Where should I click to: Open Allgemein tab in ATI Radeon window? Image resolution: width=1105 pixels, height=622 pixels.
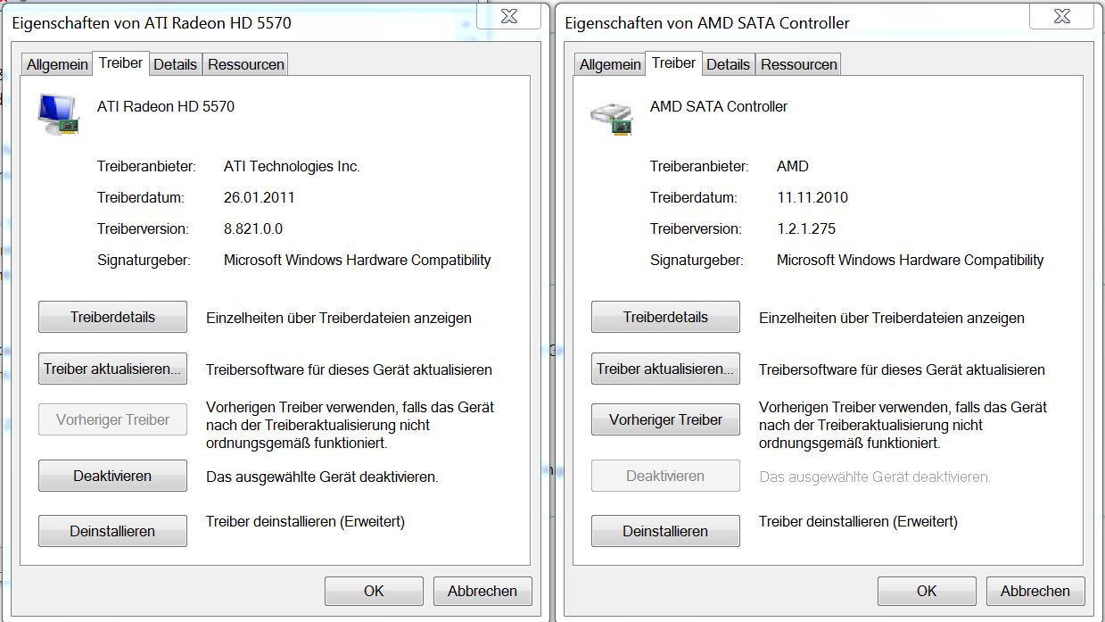[x=57, y=64]
